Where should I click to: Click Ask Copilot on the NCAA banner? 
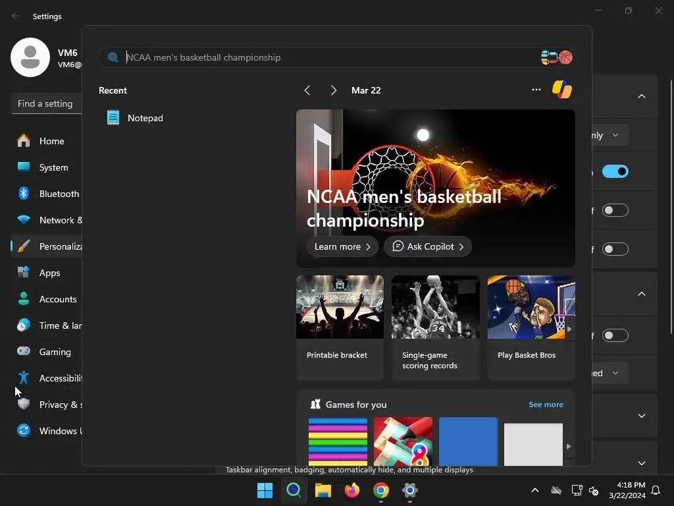tap(428, 246)
